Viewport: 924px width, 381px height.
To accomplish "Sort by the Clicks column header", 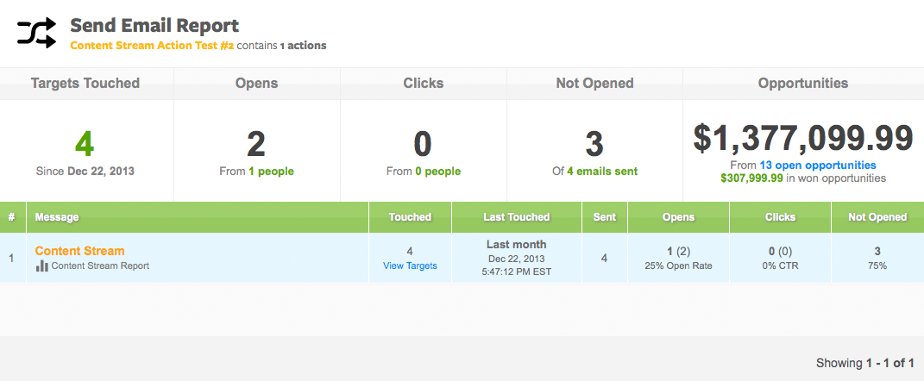I will click(780, 217).
